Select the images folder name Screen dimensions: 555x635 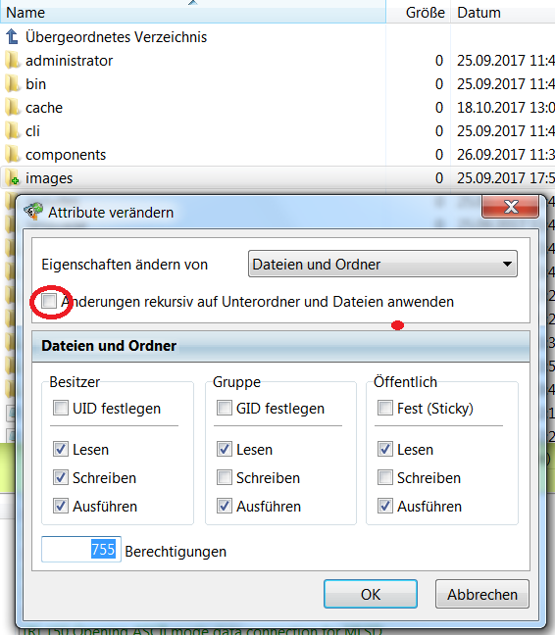click(x=49, y=177)
